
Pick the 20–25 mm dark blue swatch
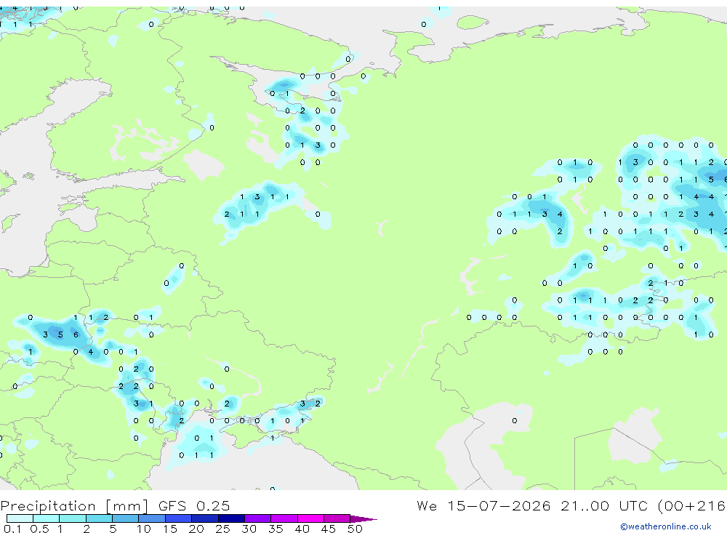(x=205, y=518)
